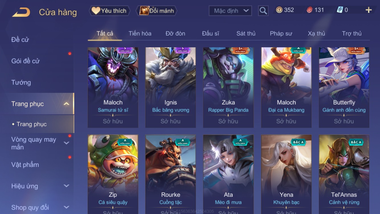Image resolution: width=380 pixels, height=214 pixels.
Task: Collapse the Trang phục sidebar section
Action: (66, 104)
